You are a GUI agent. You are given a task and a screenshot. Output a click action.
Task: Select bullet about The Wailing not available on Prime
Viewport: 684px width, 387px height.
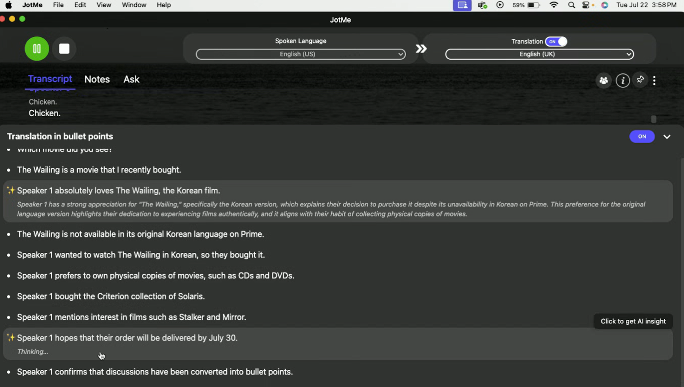click(x=141, y=235)
